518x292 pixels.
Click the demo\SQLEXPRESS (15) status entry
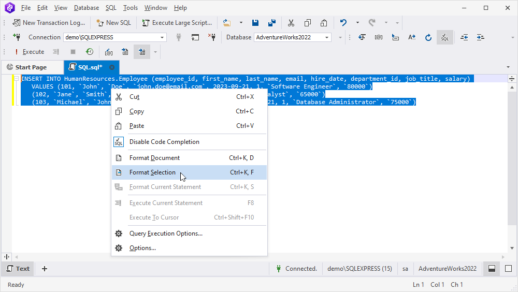pyautogui.click(x=359, y=269)
